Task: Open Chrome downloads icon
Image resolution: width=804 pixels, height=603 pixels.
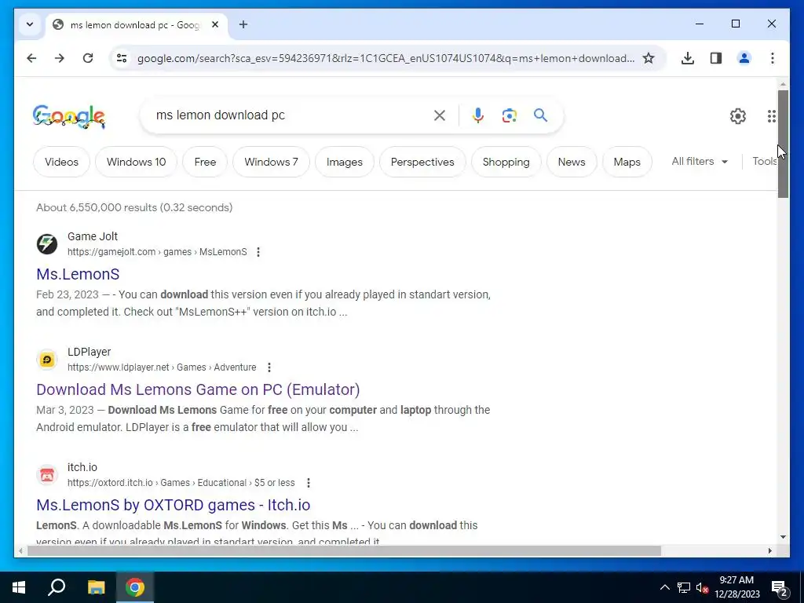Action: coord(688,58)
